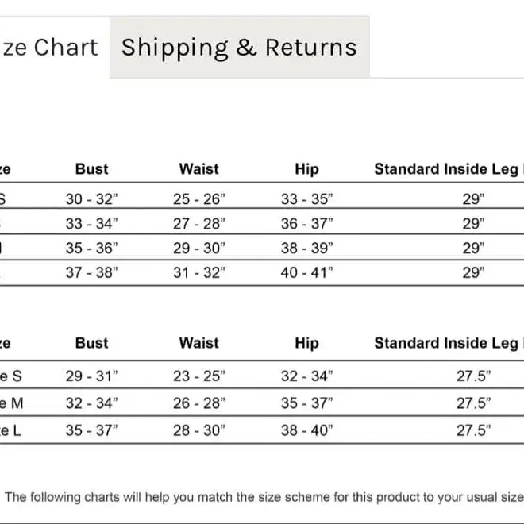Viewport: 524px width, 524px height.
Task: Click the second table's Waist column header
Action: [x=198, y=343]
